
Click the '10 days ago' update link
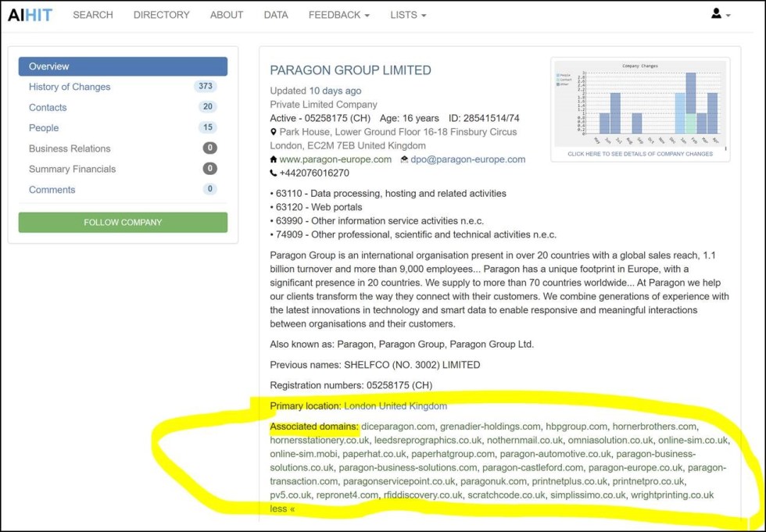click(x=335, y=91)
